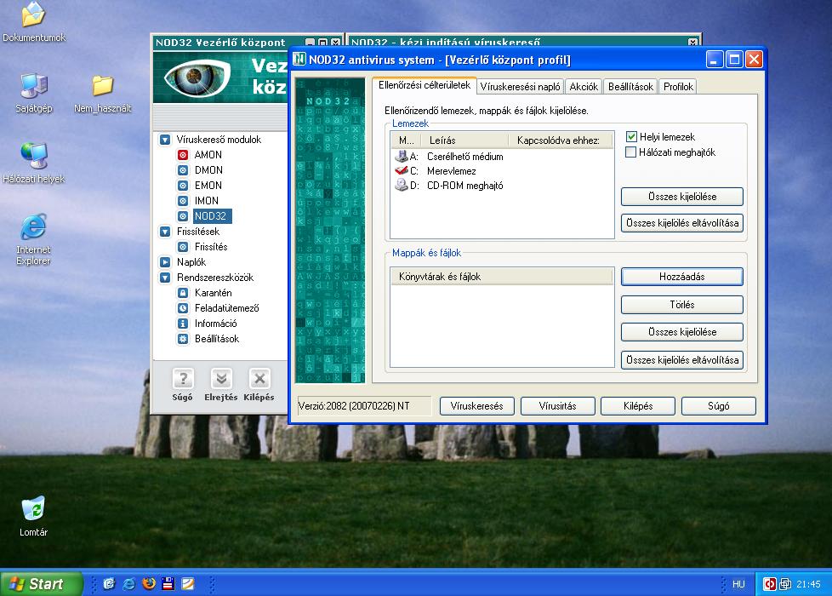Click the taskbar clock showing 21:45
Viewport: 832px width, 596px height.
point(809,584)
